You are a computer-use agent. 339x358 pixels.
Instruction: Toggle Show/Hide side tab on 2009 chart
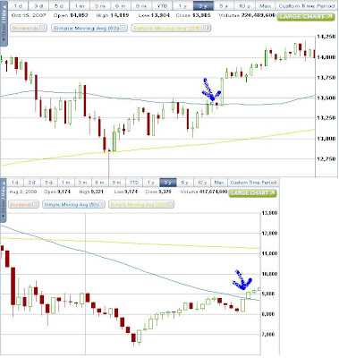click(x=4, y=200)
